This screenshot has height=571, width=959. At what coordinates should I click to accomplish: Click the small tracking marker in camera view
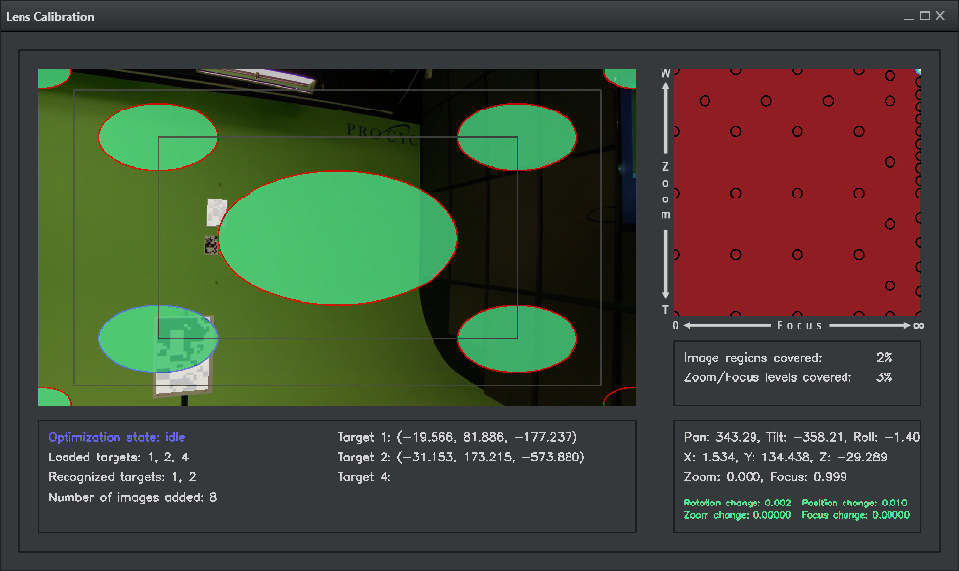point(210,244)
